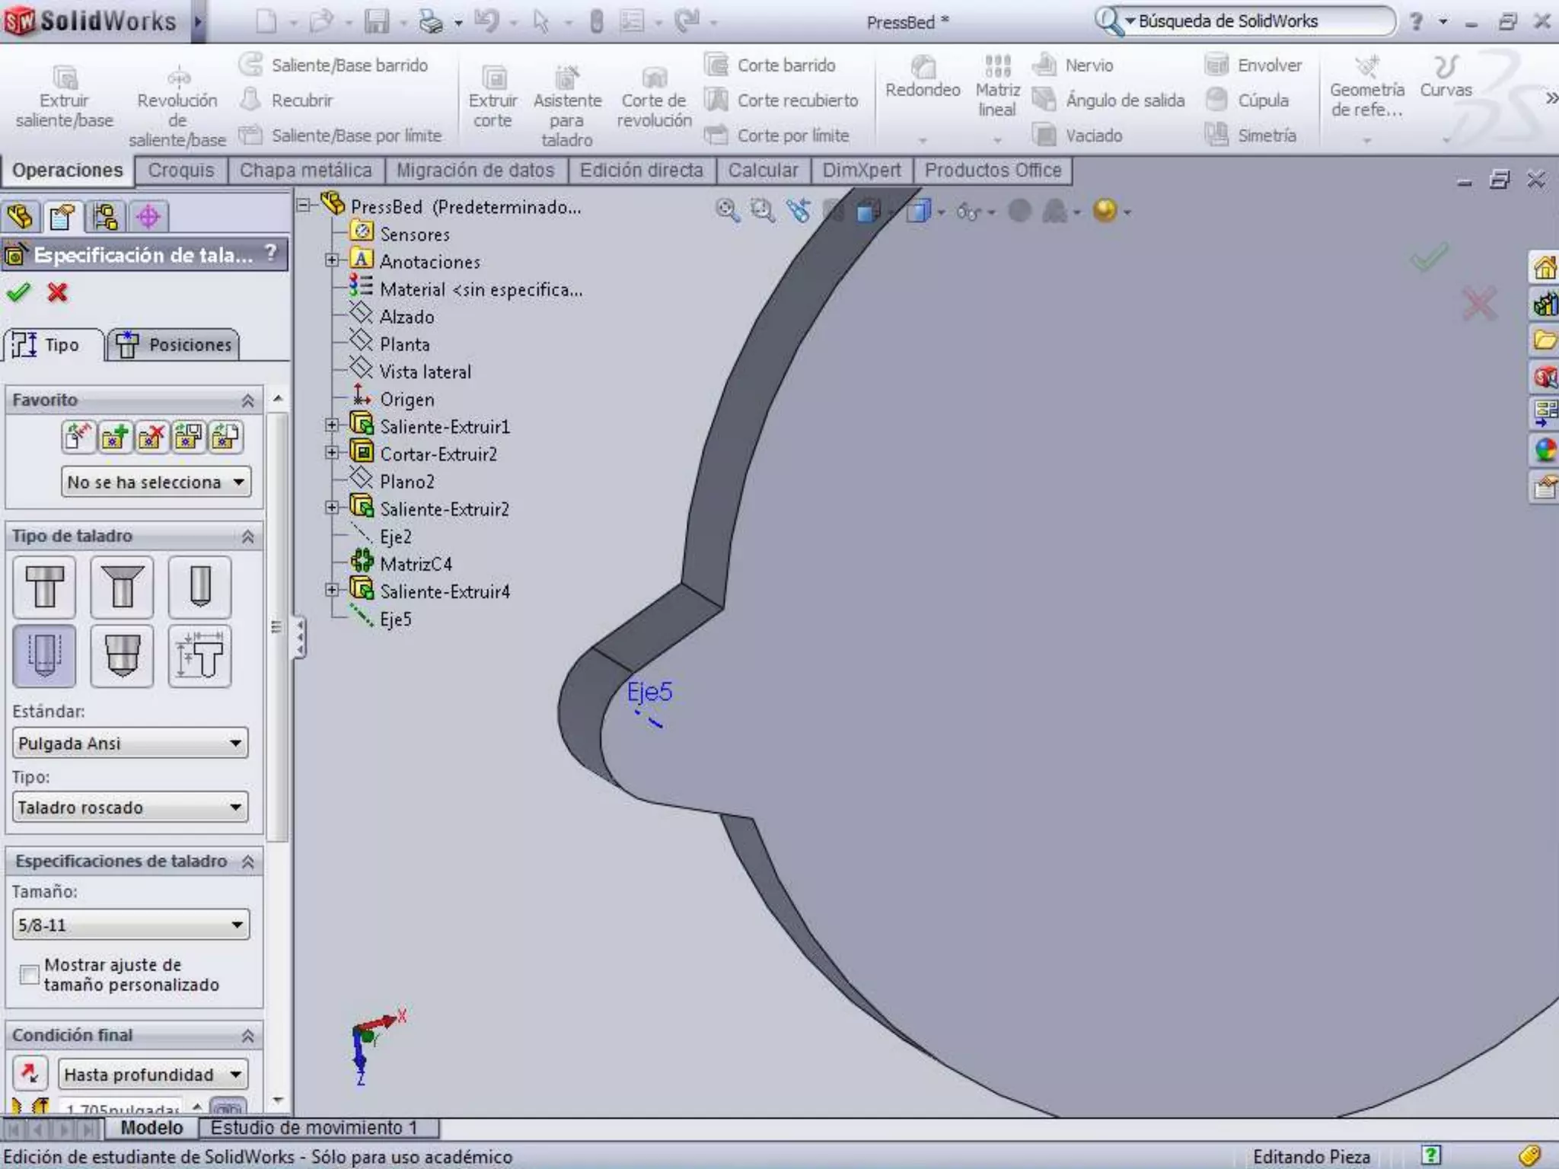Viewport: 1559px width, 1169px height.
Task: Collapse the Tipo de taladro section
Action: pos(247,537)
